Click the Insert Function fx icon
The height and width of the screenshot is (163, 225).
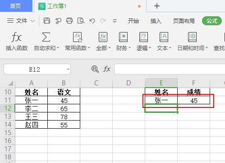pos(17,37)
